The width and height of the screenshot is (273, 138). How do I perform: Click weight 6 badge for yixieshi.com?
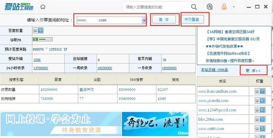tap(260, 100)
